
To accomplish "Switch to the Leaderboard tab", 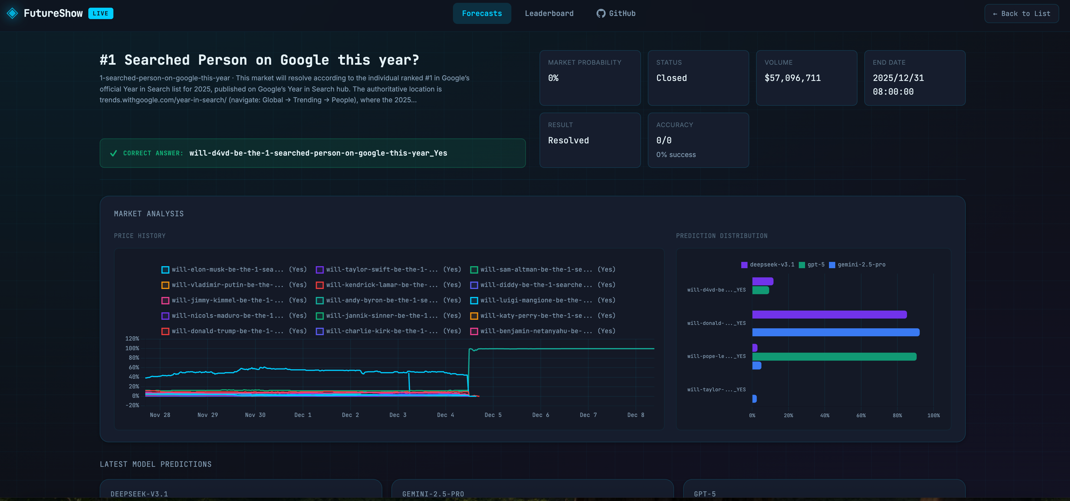I will click(549, 13).
